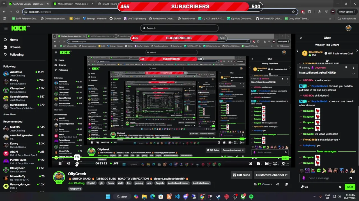This screenshot has height=201, width=359.
Task: Open the emoji picker in chat
Action: [351, 178]
